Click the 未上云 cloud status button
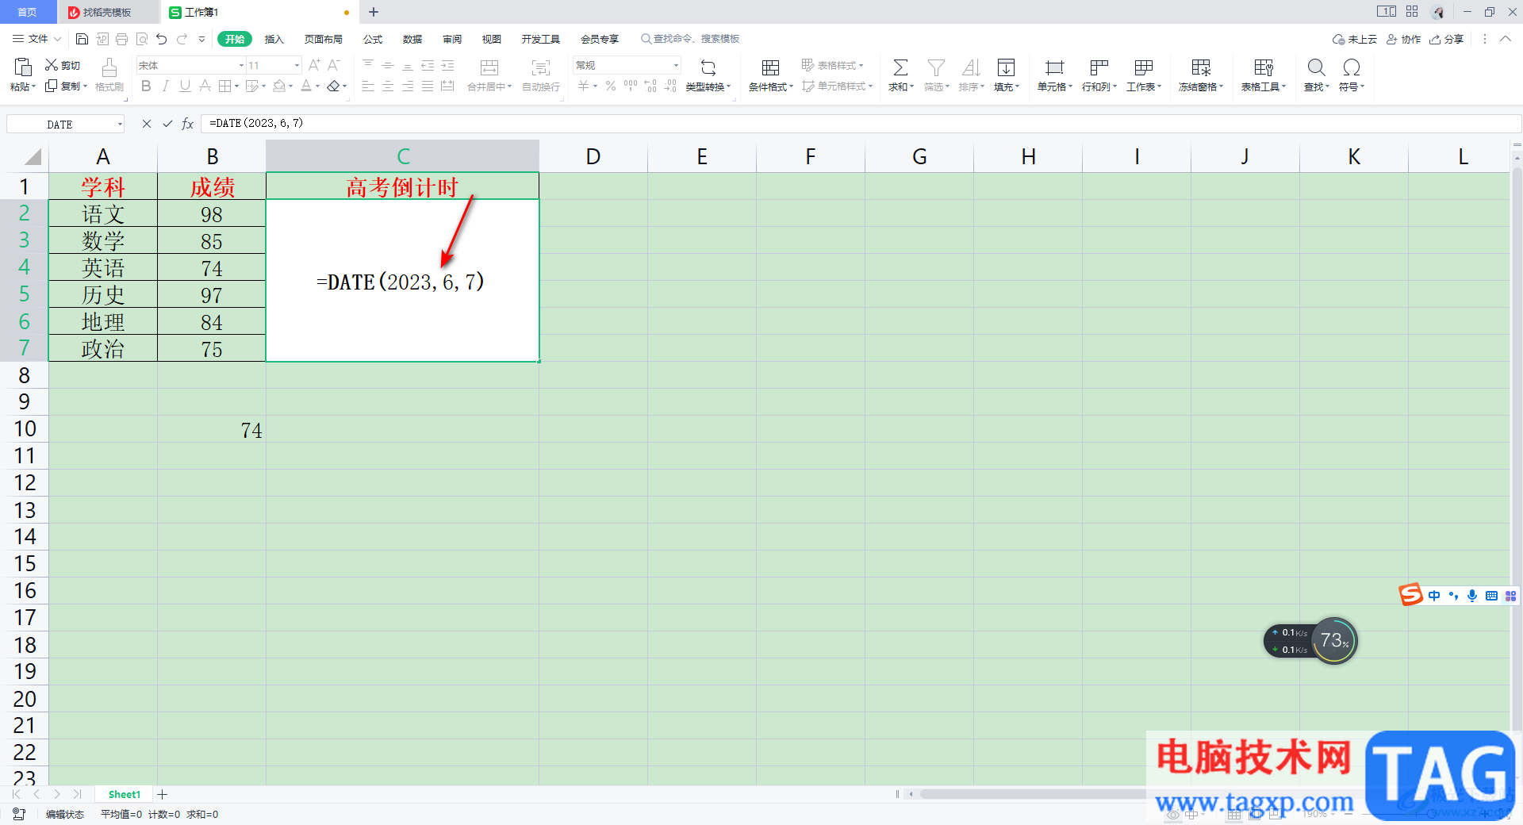The height and width of the screenshot is (825, 1523). 1355,39
